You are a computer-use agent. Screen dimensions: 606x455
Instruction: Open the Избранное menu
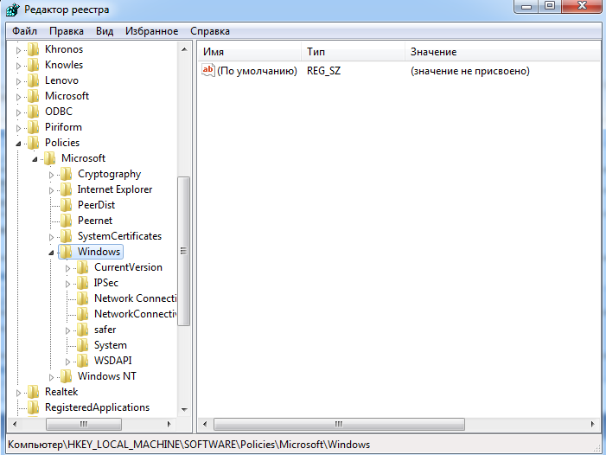click(151, 31)
